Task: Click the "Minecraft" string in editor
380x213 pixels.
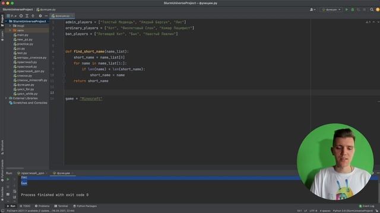Action: click(91, 99)
